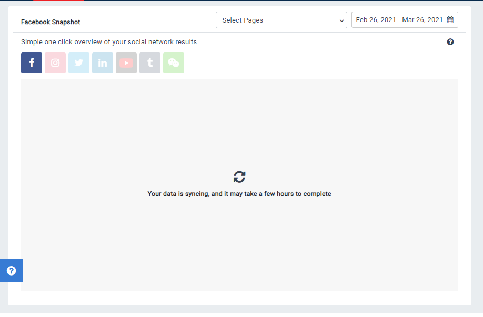Click the data syncing message text
Screen dimensions: 483x317
239,194
